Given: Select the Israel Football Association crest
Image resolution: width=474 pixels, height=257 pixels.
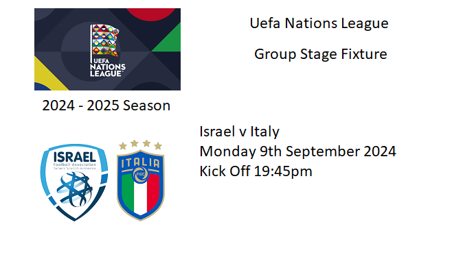Looking at the screenshot, I should tap(74, 182).
